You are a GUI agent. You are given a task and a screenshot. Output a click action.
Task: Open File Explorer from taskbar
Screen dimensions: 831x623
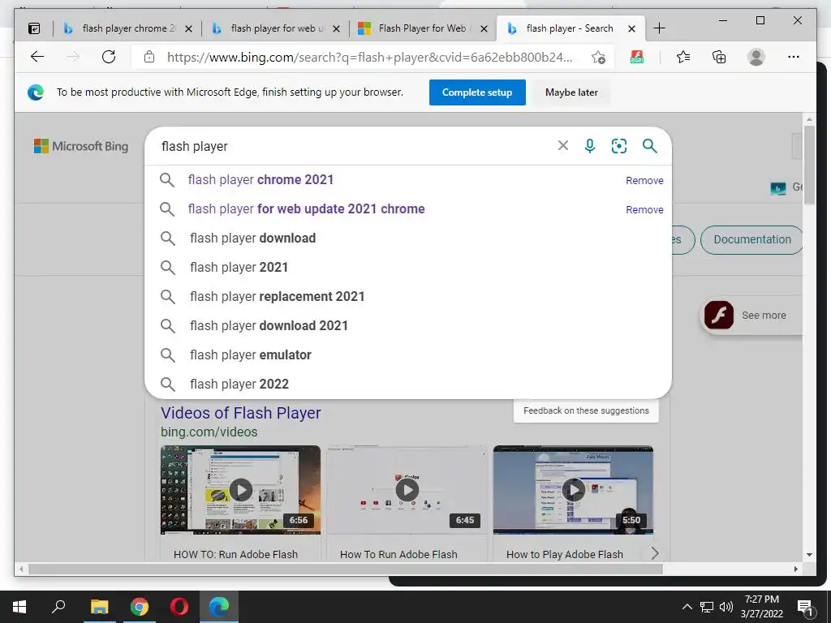click(99, 607)
